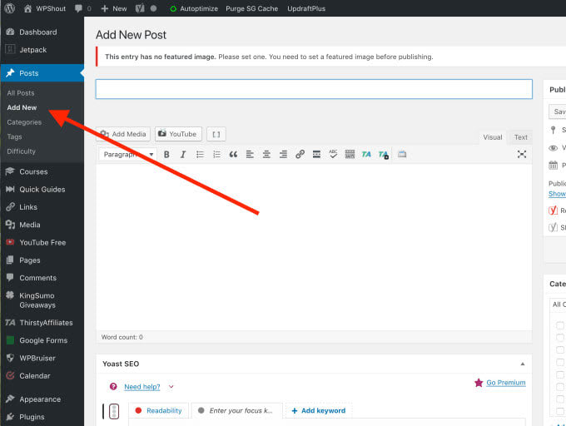Open KingSumo Giveaways in sidebar
Image resolution: width=566 pixels, height=426 pixels.
tap(37, 300)
